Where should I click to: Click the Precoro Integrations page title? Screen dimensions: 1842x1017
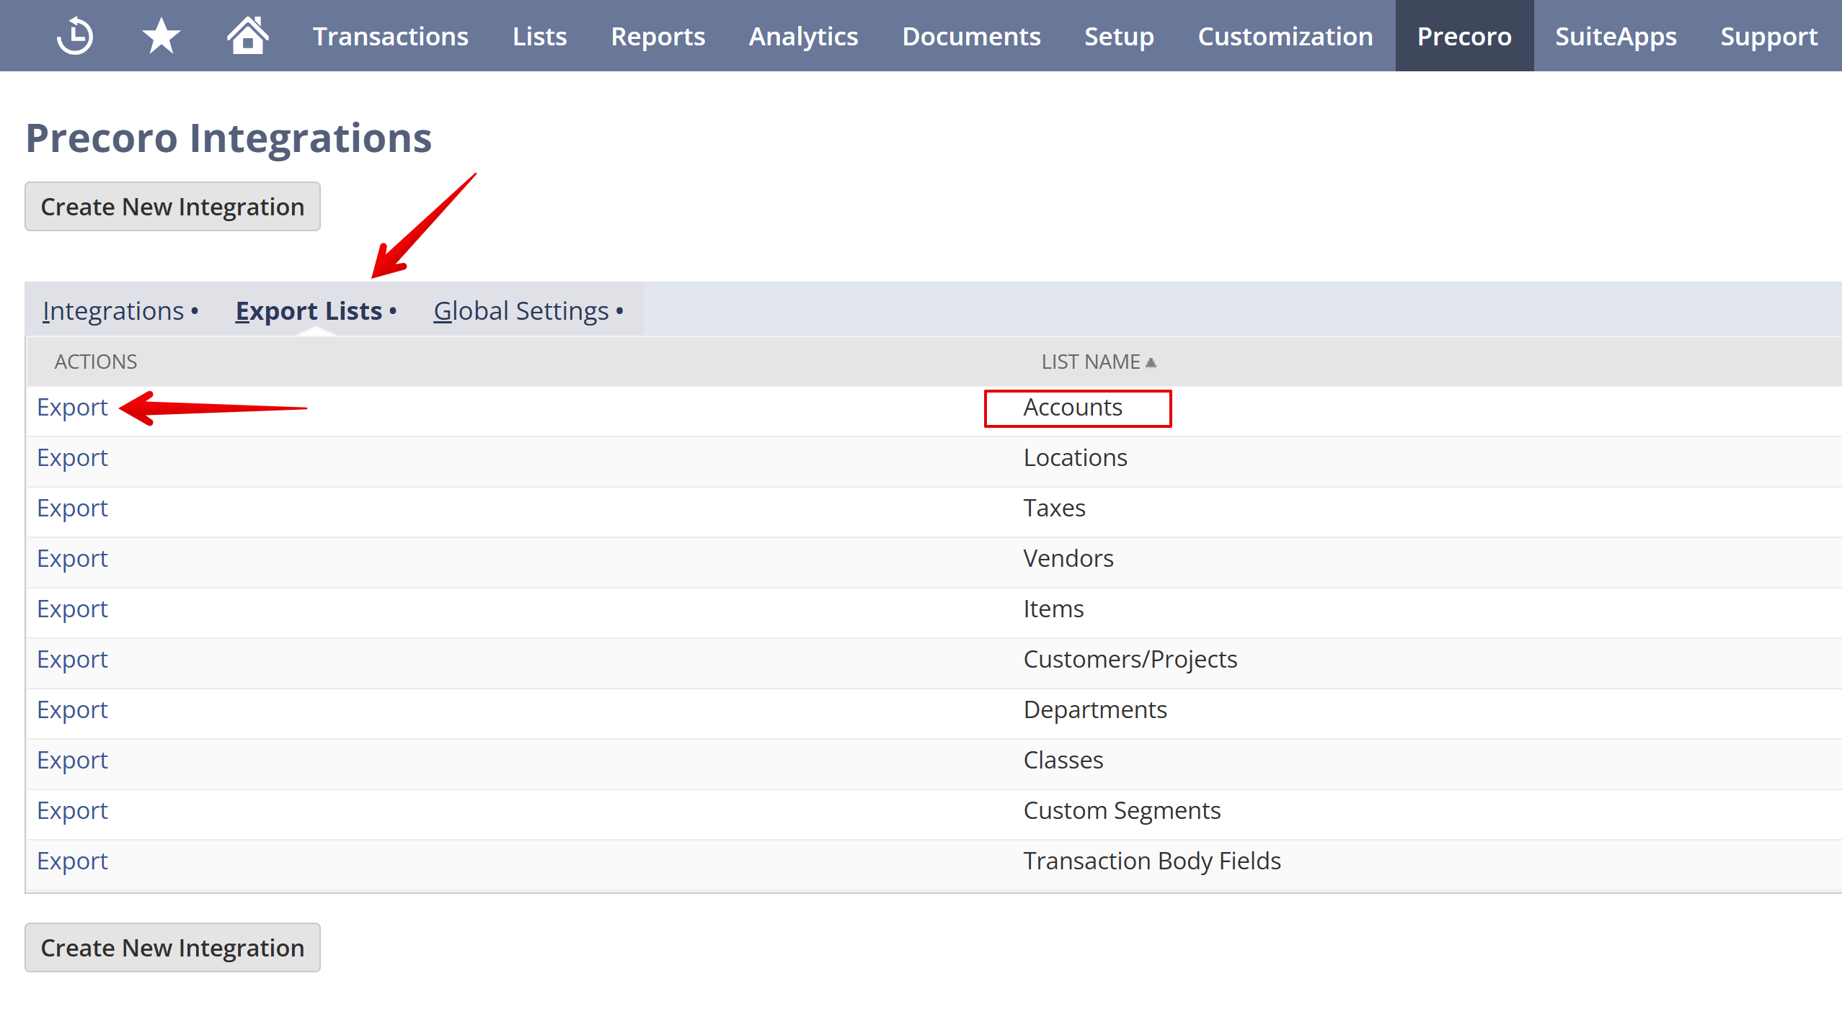coord(229,138)
